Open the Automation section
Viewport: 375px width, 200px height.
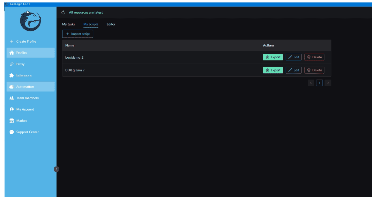[x=30, y=87]
